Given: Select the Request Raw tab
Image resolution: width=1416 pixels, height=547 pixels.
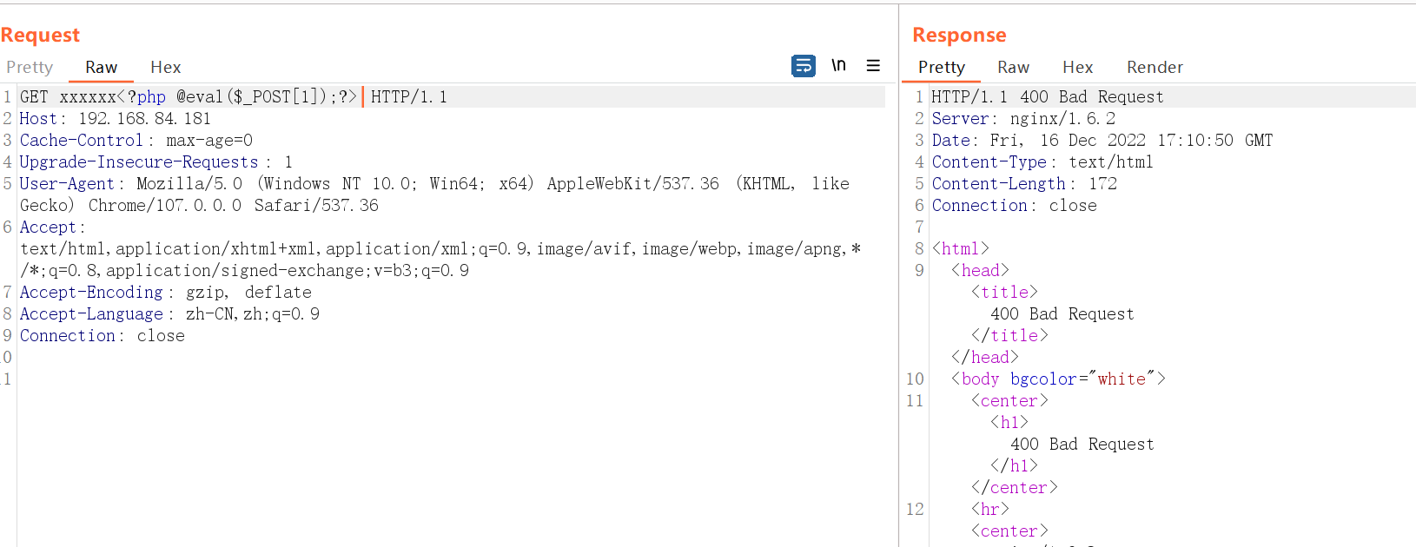Looking at the screenshot, I should click(101, 67).
